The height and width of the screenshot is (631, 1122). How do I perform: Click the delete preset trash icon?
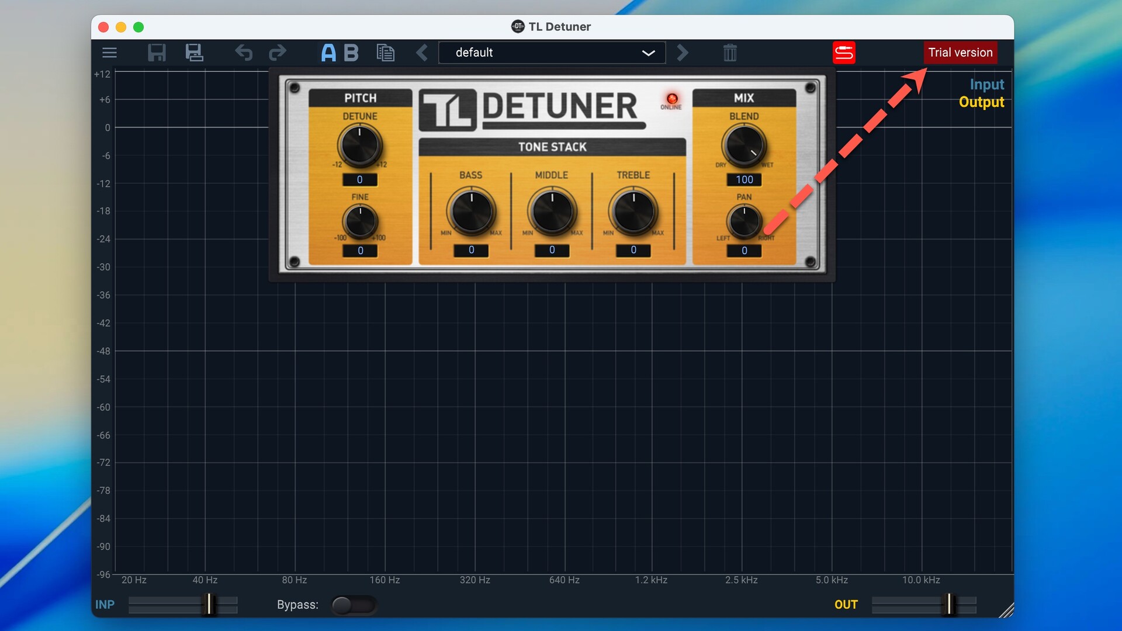730,53
